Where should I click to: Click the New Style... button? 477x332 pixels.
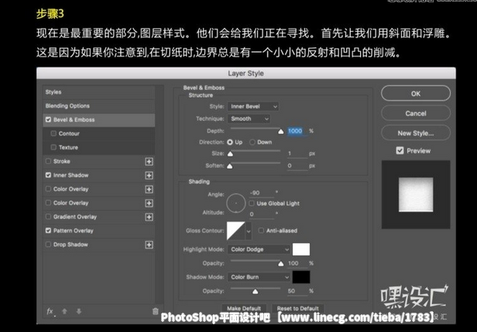[x=416, y=133]
